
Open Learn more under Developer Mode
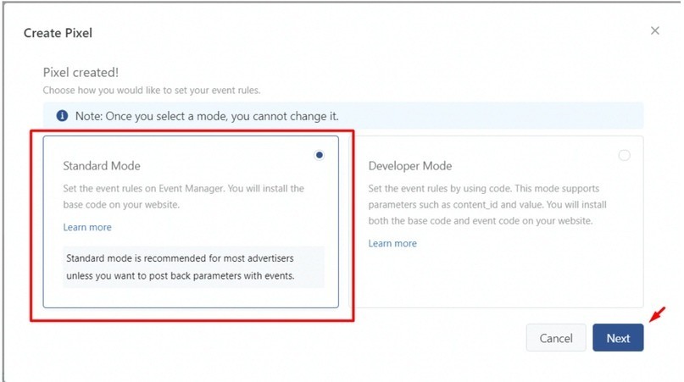pyautogui.click(x=392, y=243)
